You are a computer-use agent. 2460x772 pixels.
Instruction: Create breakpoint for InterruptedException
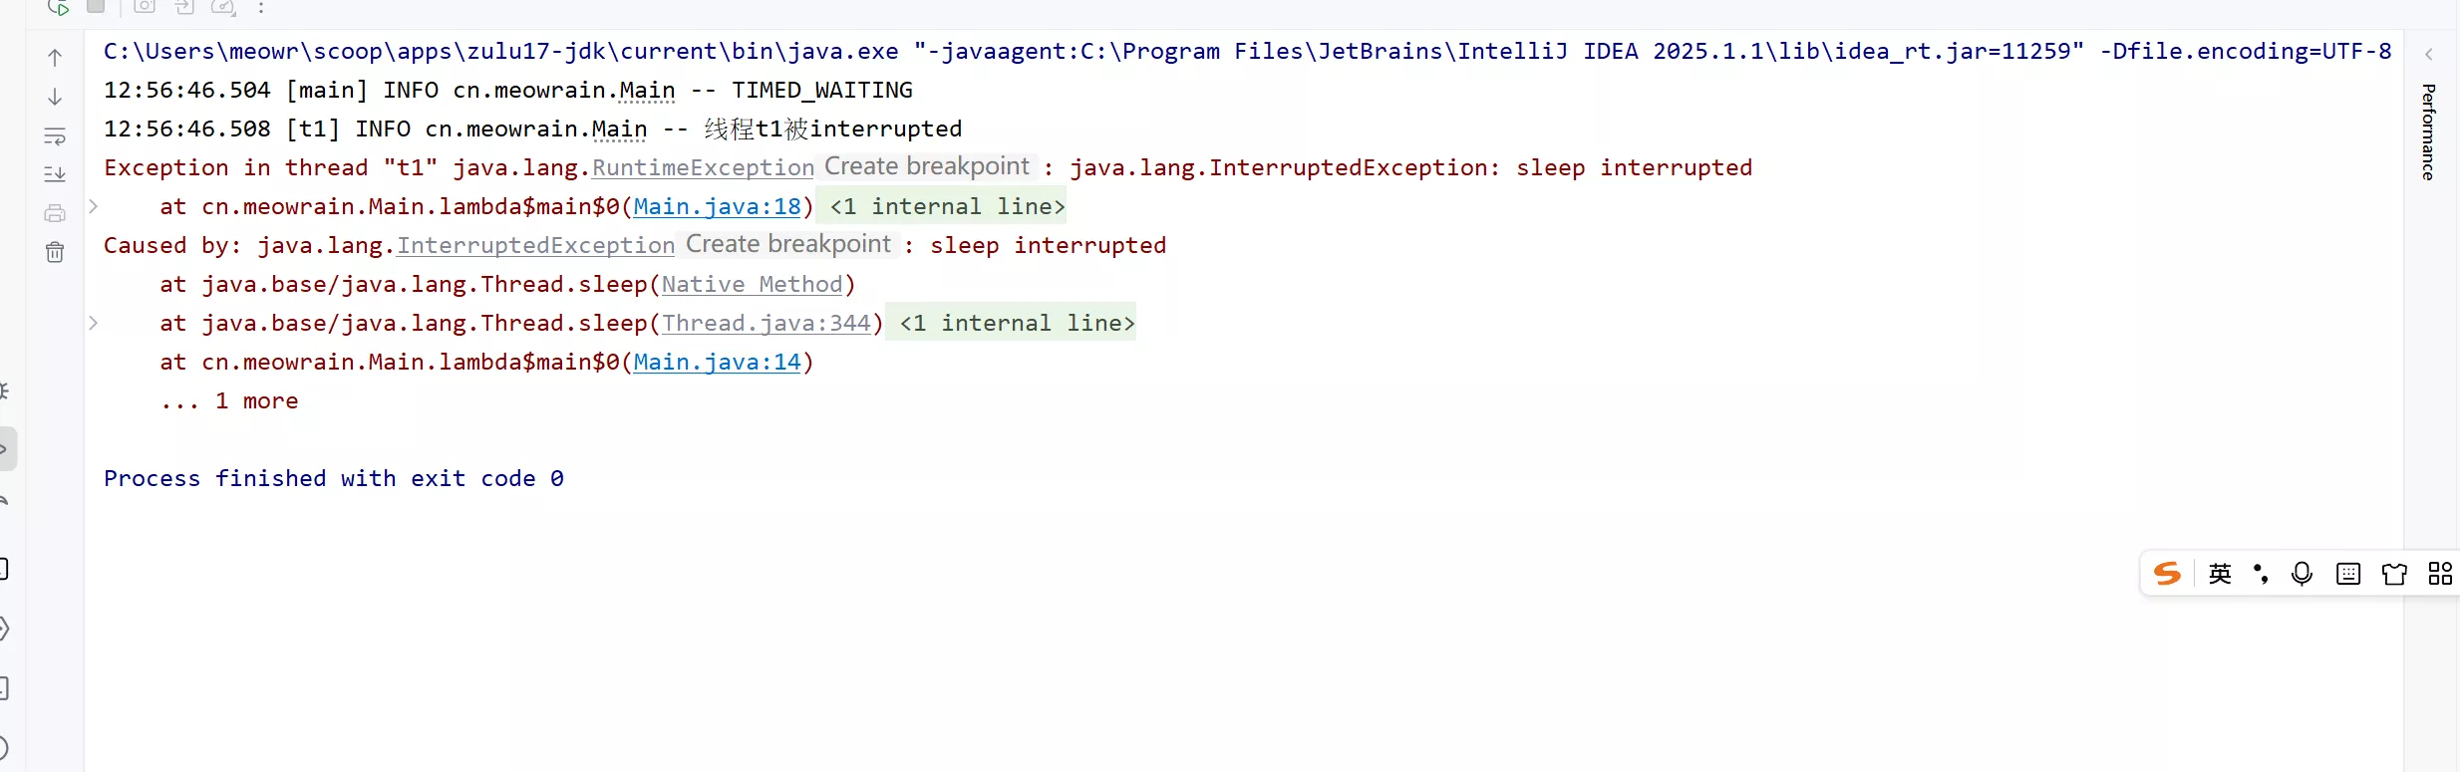click(x=787, y=244)
